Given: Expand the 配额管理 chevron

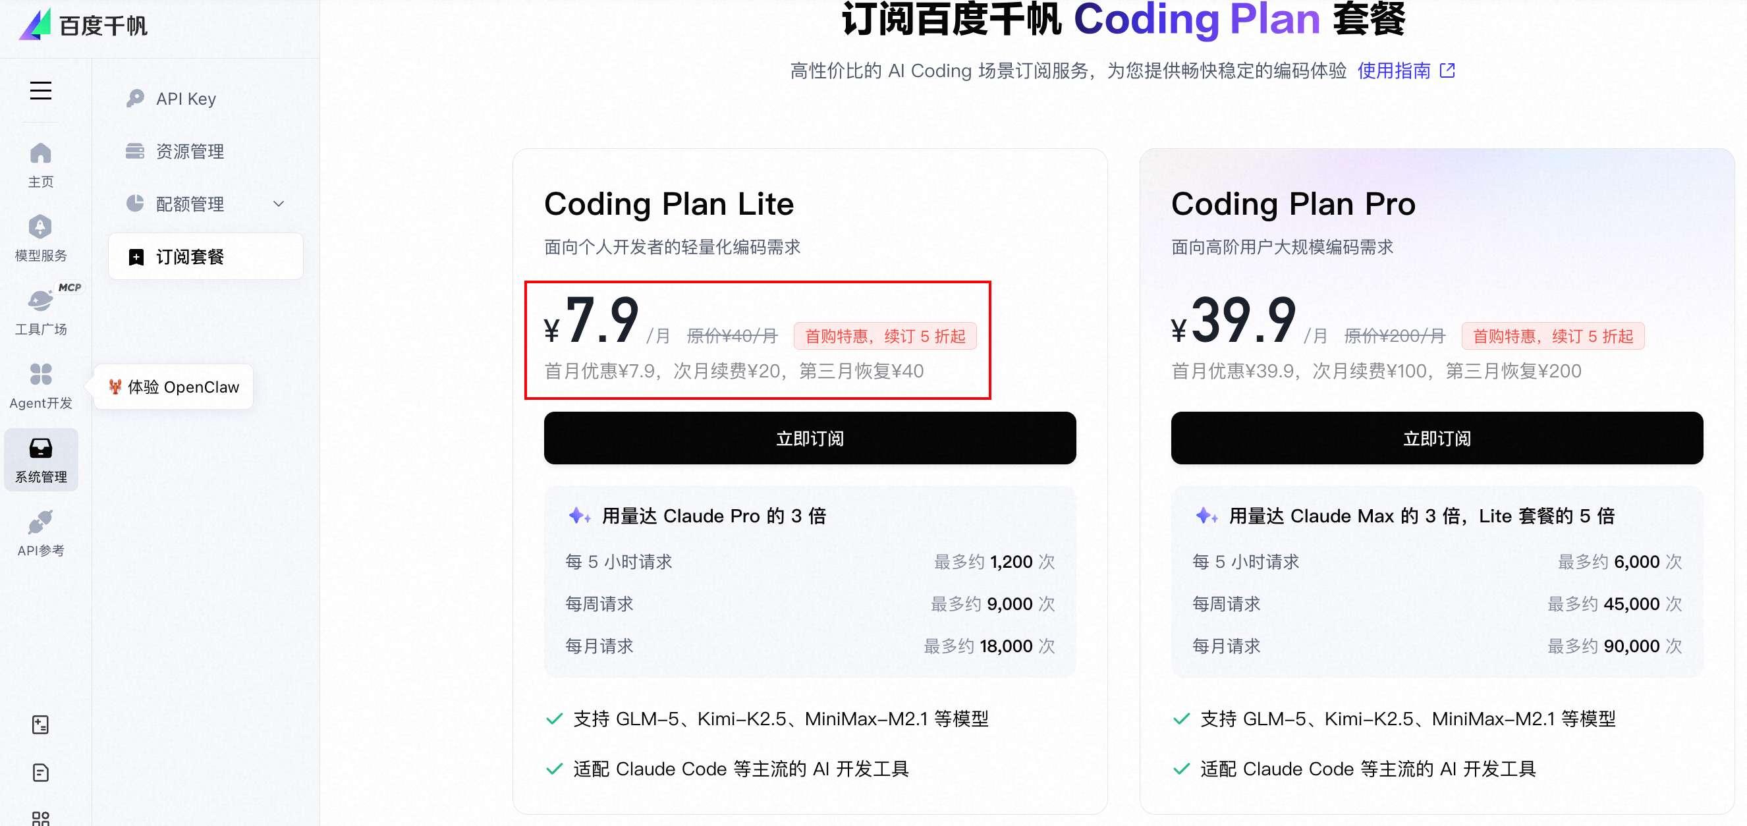Looking at the screenshot, I should point(278,204).
